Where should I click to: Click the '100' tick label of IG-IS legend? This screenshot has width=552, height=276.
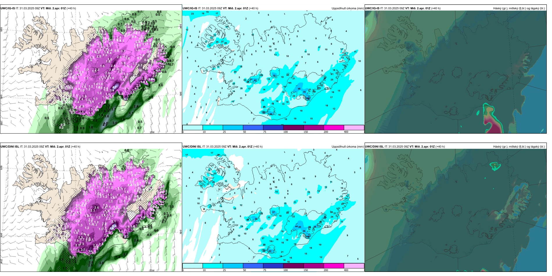pyautogui.click(x=286, y=132)
